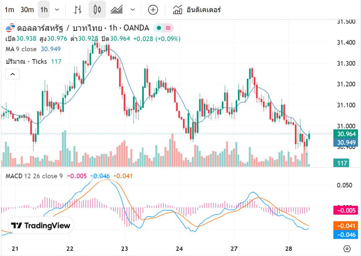Open chart settings hexagon icon at bottom right
This screenshot has width=361, height=256.
click(x=347, y=249)
